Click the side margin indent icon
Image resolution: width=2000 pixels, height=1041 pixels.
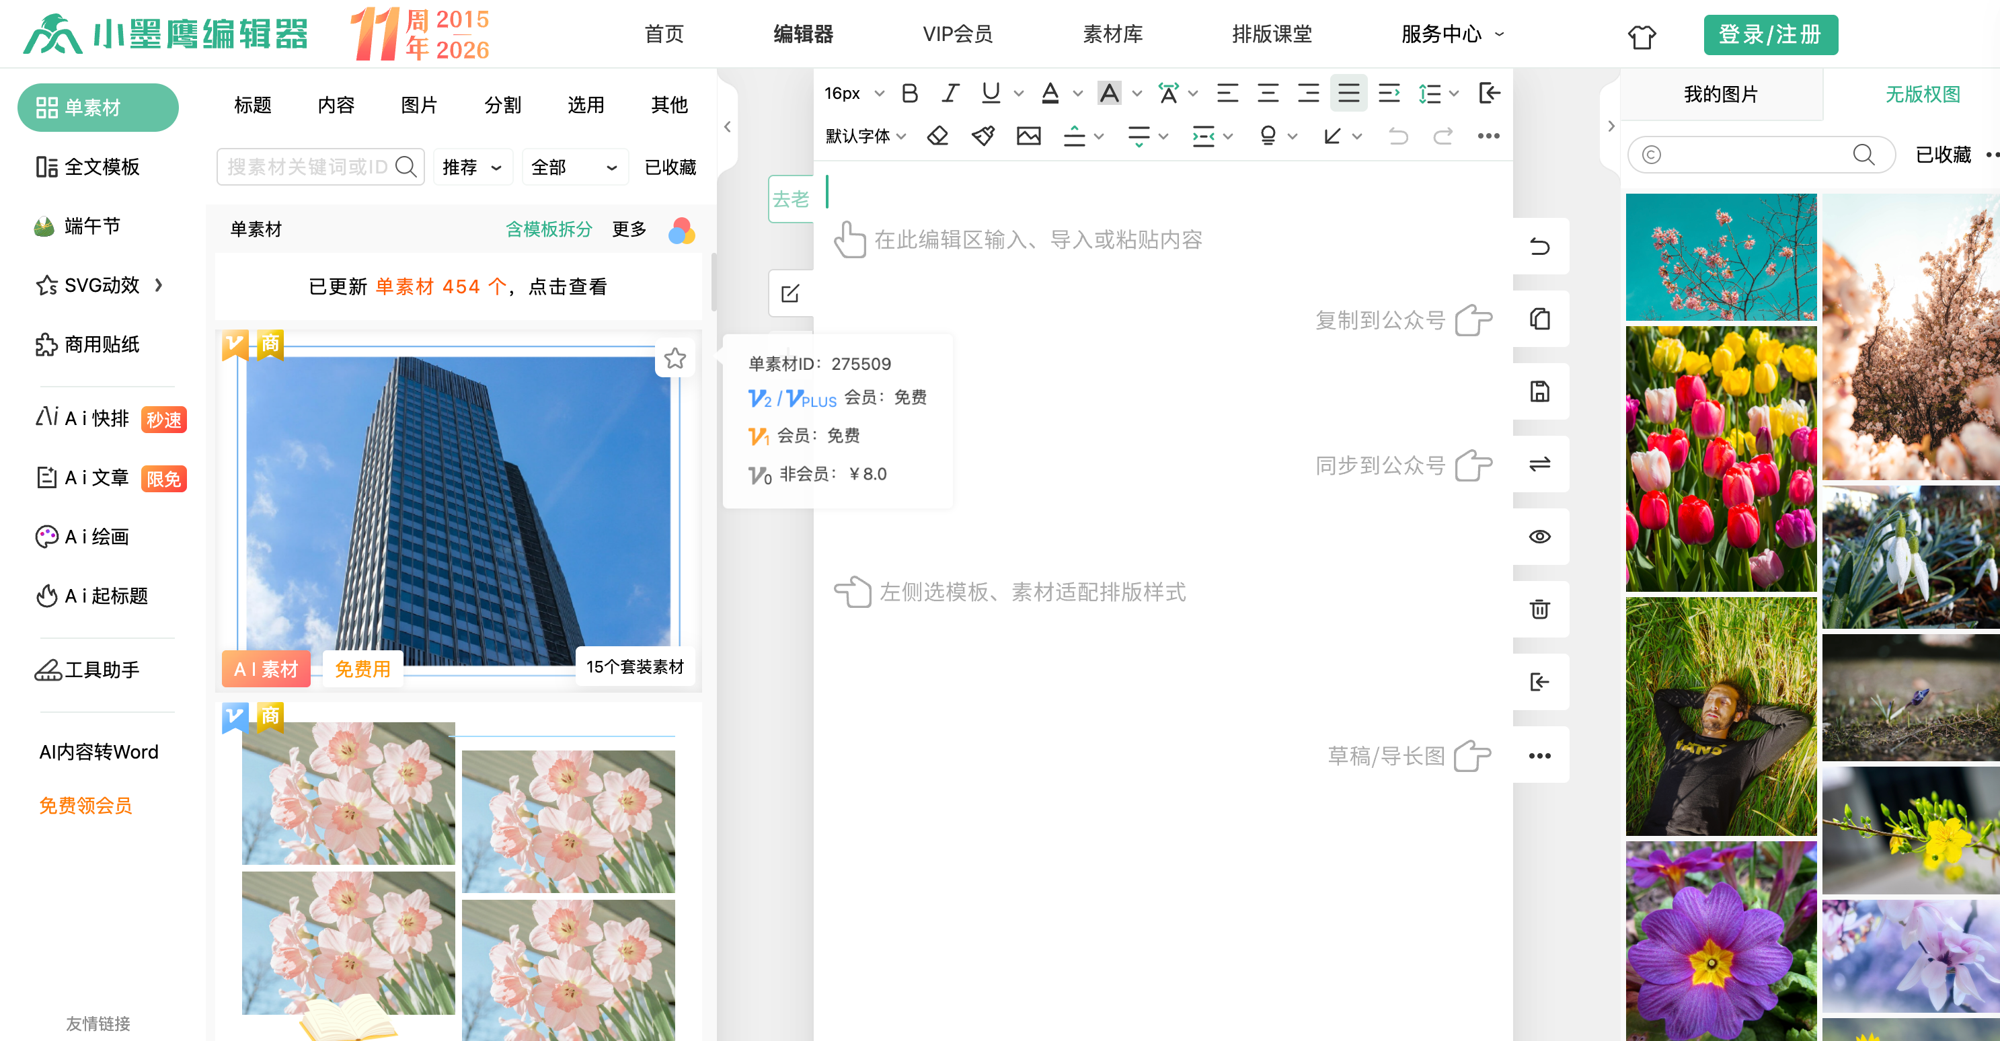click(1203, 137)
